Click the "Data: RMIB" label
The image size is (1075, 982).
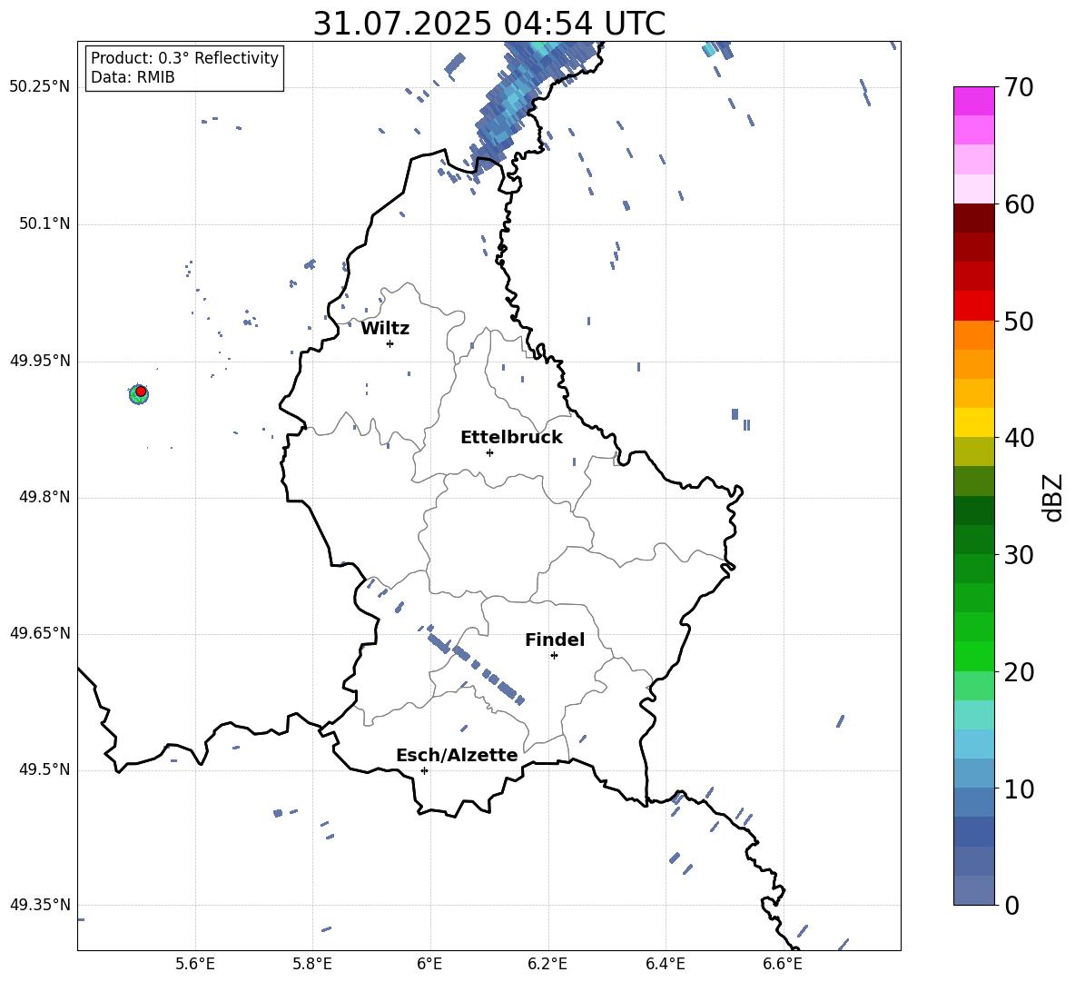point(133,77)
